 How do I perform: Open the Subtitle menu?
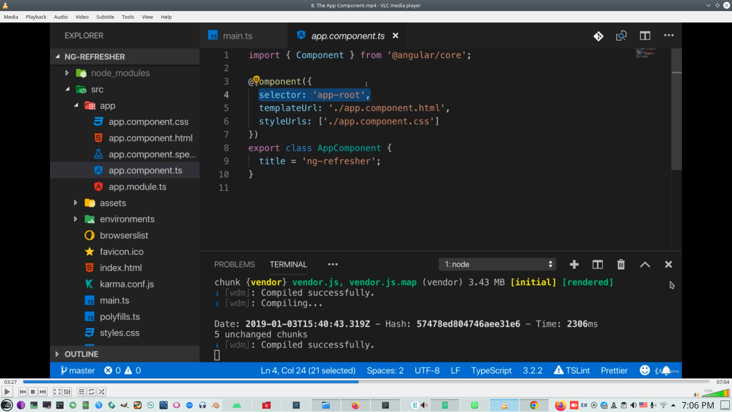click(105, 17)
